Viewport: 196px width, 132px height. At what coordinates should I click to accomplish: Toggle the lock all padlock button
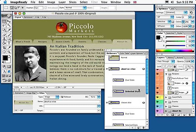pyautogui.click(x=175, y=66)
